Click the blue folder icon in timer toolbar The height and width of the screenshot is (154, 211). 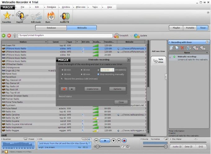click(176, 48)
